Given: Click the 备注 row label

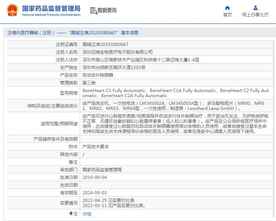Looking at the screenshot, I should (x=73, y=162).
